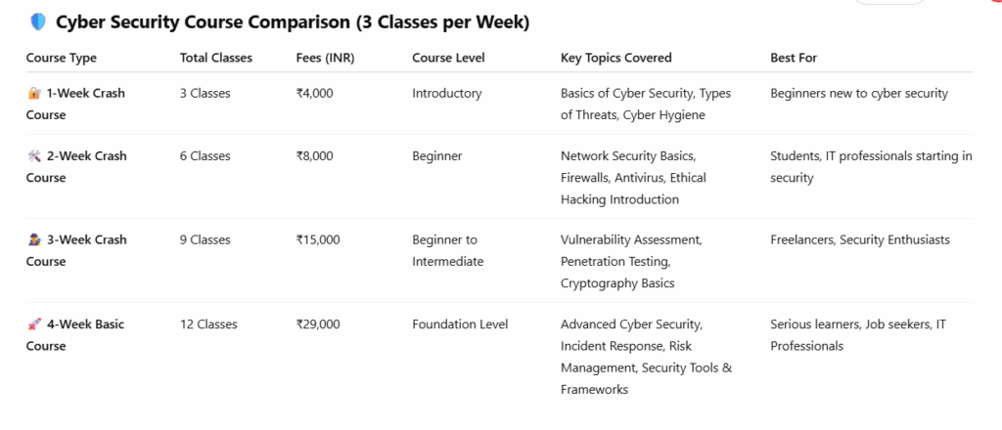The height and width of the screenshot is (430, 1002).
Task: Click the Course Level column header
Action: point(448,58)
